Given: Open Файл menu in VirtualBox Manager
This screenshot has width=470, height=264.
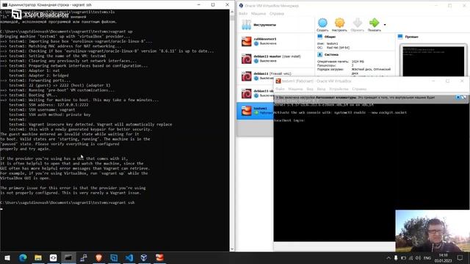Looking at the screenshot, I should tap(243, 13).
